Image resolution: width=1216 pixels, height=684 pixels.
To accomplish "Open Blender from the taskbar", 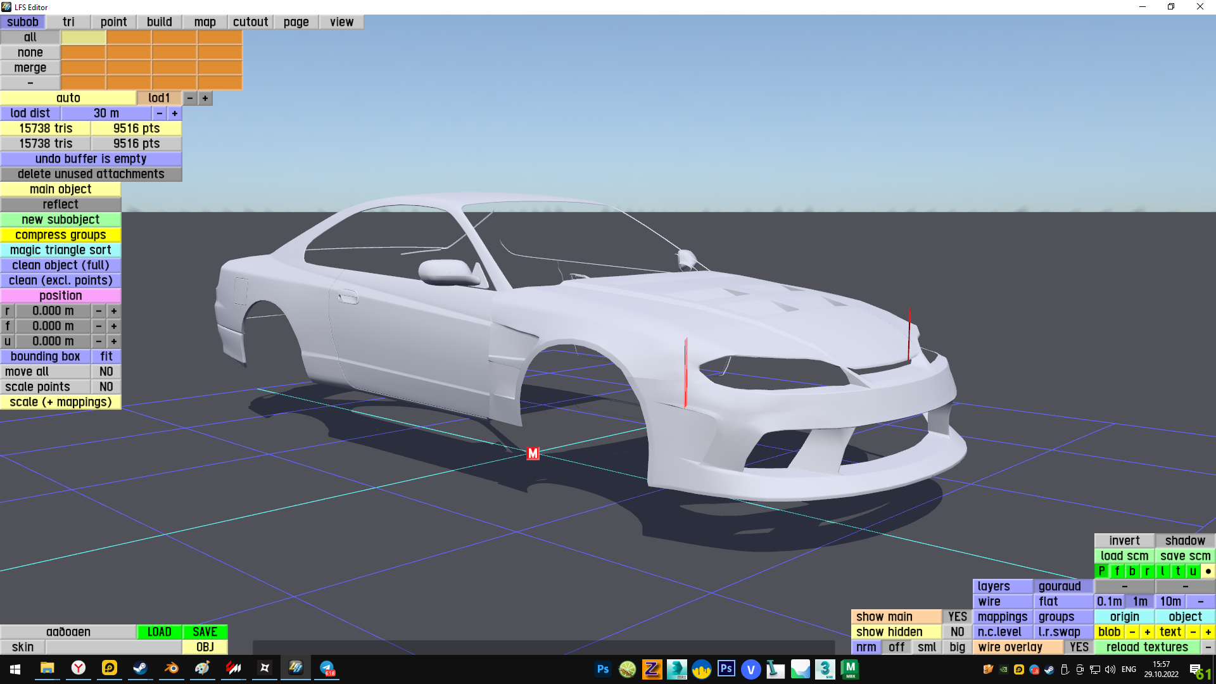I will [172, 668].
